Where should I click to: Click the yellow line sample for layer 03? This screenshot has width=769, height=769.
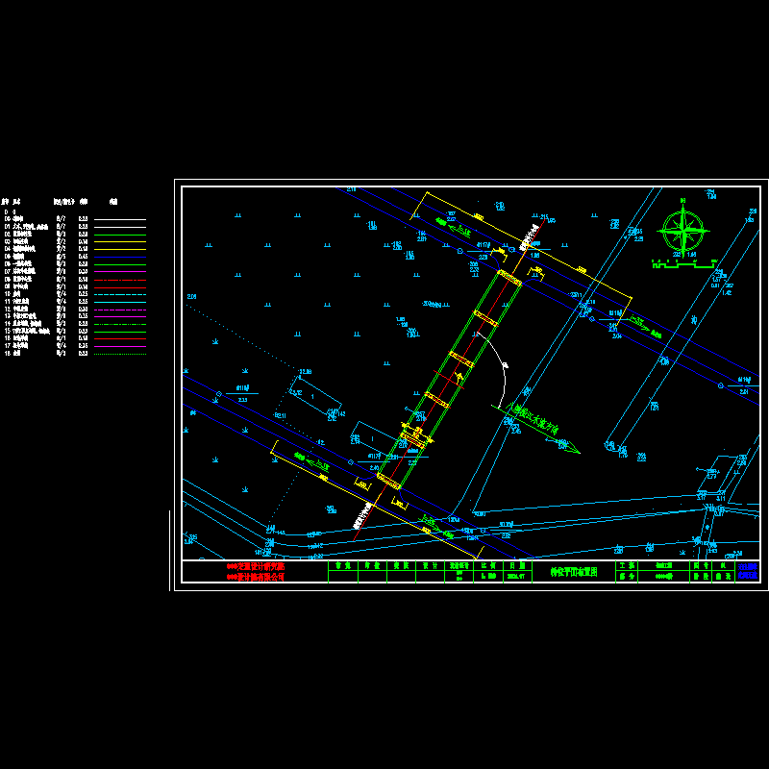[x=119, y=242]
